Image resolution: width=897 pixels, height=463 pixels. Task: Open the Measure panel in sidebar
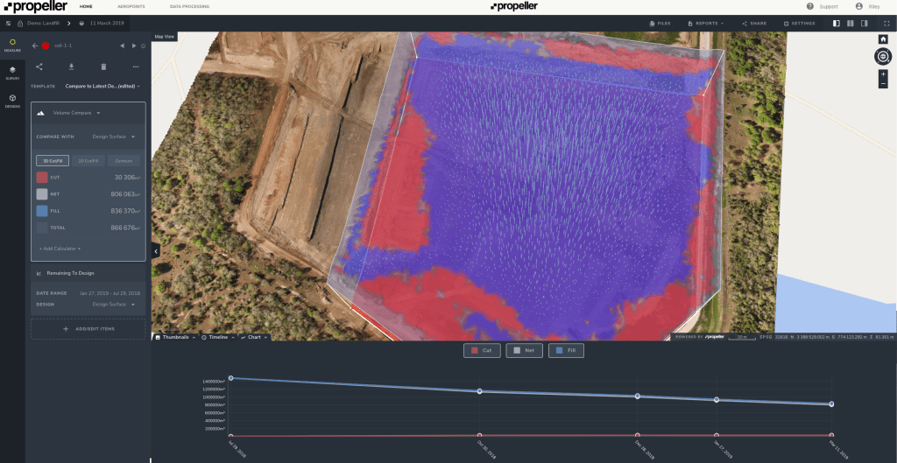coord(12,45)
